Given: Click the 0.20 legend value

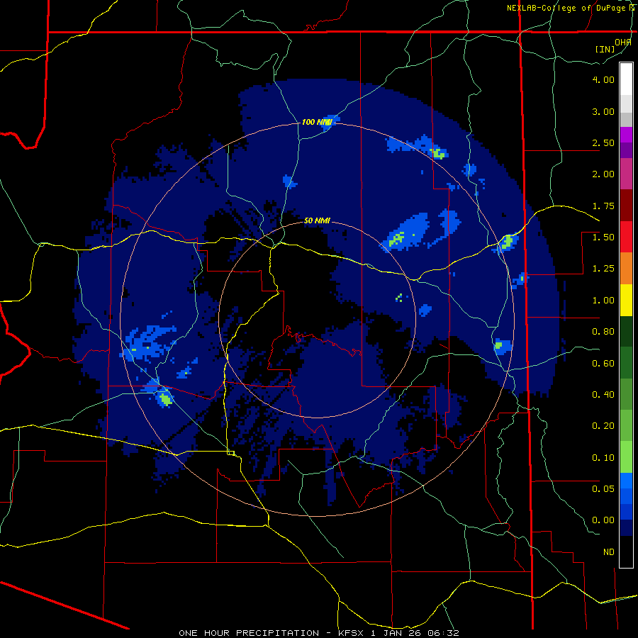Looking at the screenshot, I should point(603,426).
